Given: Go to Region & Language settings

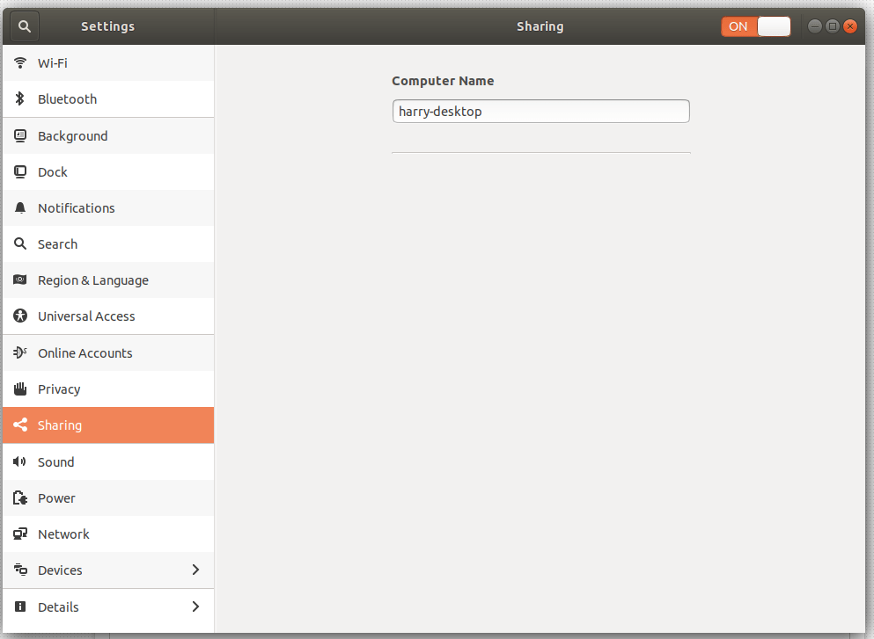Looking at the screenshot, I should pos(92,280).
